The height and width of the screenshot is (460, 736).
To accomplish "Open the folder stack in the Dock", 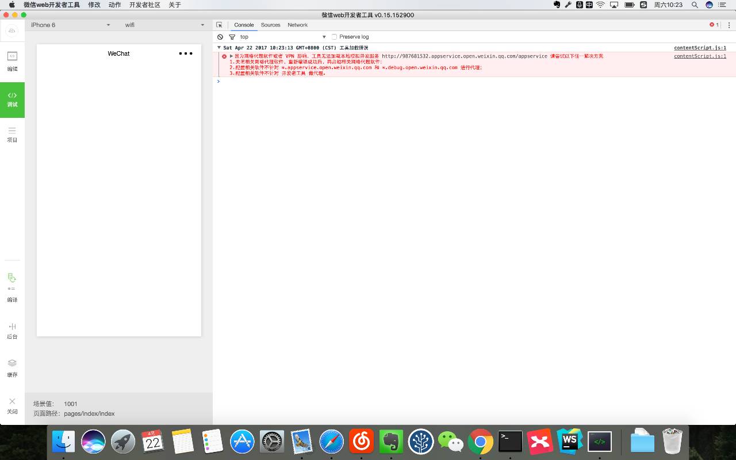I will [642, 442].
